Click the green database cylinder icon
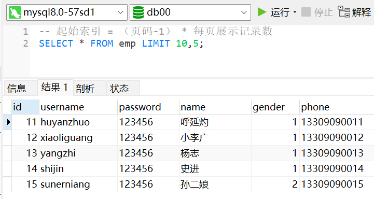Screen dimensions: 374x199 (138, 12)
